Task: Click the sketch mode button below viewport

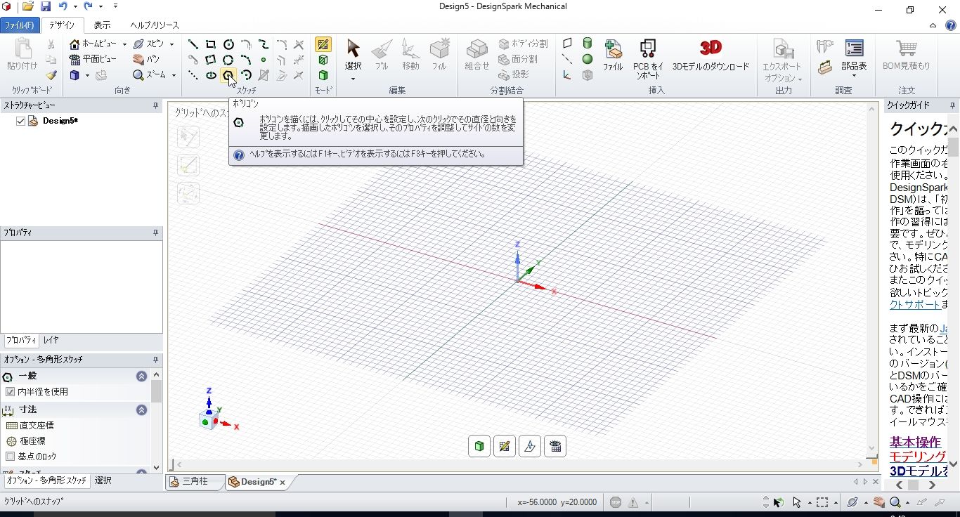Action: 505,446
